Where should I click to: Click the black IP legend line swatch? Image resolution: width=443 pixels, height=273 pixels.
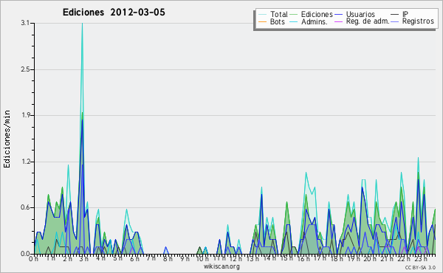pyautogui.click(x=395, y=15)
